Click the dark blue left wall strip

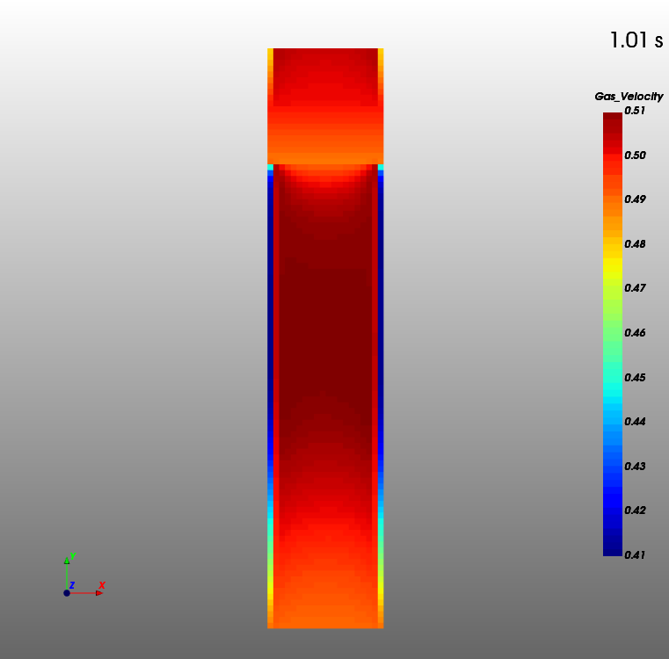click(270, 308)
